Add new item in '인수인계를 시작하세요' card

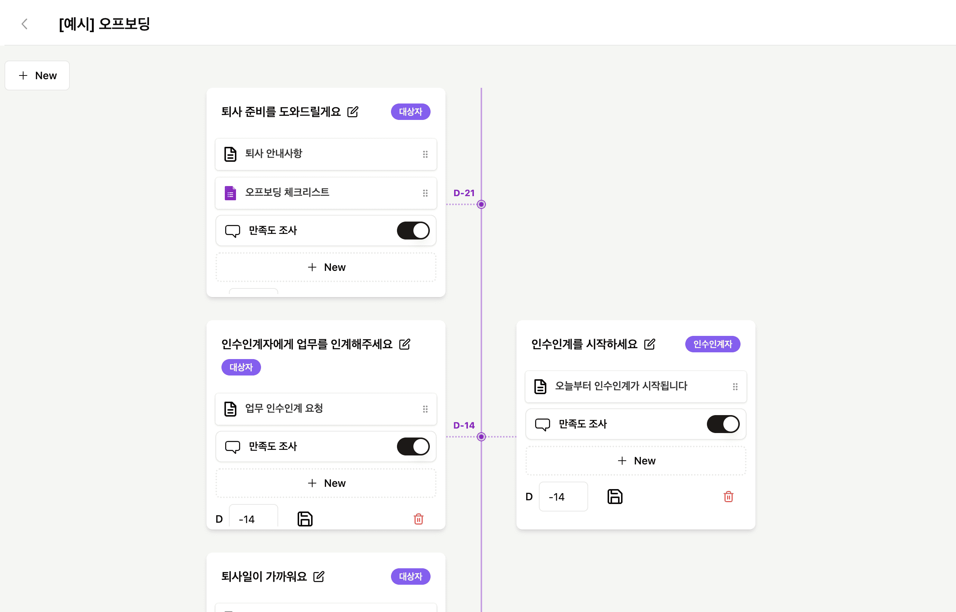[x=636, y=461]
